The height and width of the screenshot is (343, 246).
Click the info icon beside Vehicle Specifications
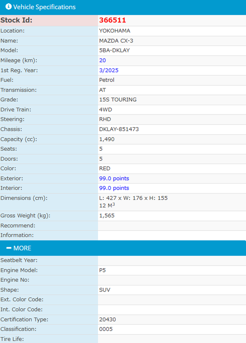coord(9,6)
